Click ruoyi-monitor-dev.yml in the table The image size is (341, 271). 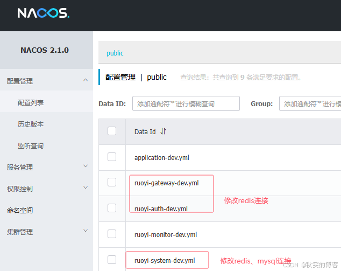[x=166, y=234]
